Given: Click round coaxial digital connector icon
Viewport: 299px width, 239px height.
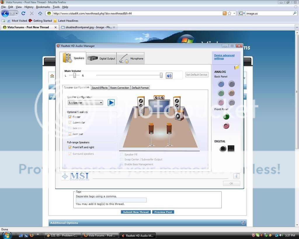Looking at the screenshot, I should click(223, 149).
